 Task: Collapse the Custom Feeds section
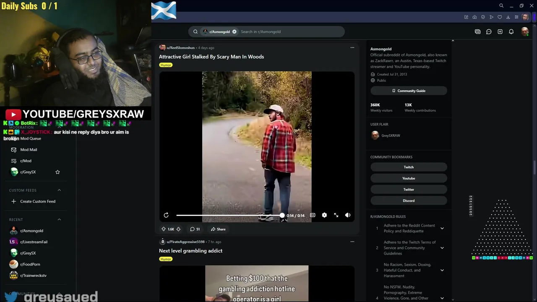tap(59, 190)
